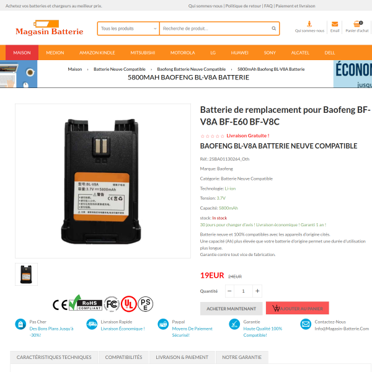Open the Motorola menu item

coord(182,53)
